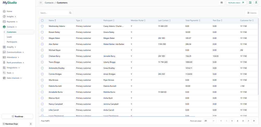This screenshot has width=261, height=127.
Task: Expand the Rank promotions menu chevron
Action: 23,63
